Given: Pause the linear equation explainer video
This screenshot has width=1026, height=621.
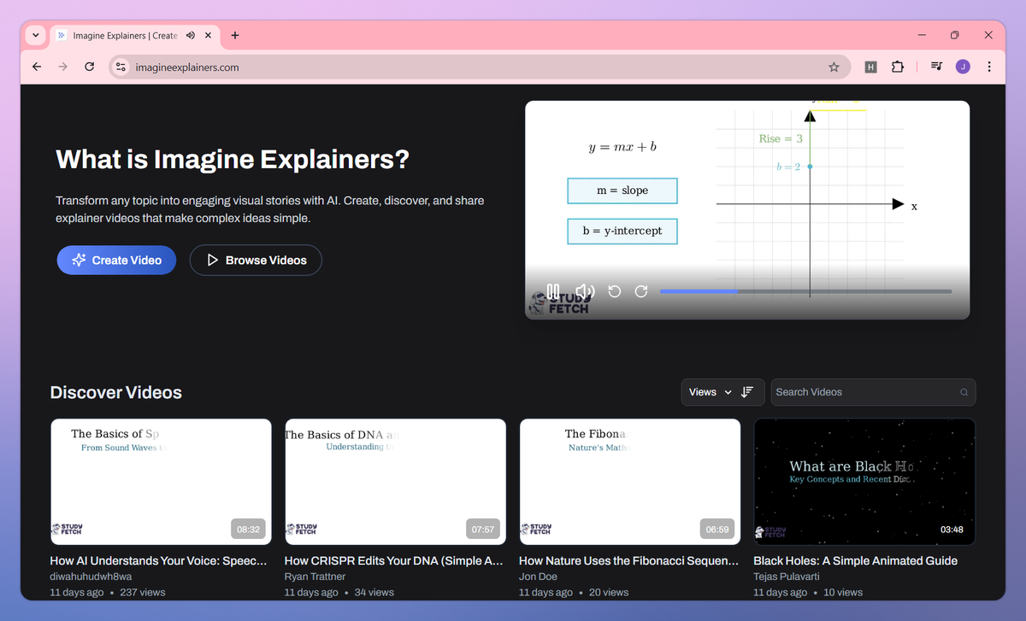Looking at the screenshot, I should (x=553, y=291).
